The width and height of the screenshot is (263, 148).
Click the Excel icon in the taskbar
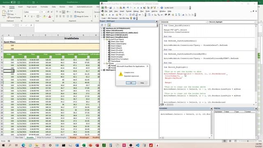pyautogui.click(x=84, y=145)
